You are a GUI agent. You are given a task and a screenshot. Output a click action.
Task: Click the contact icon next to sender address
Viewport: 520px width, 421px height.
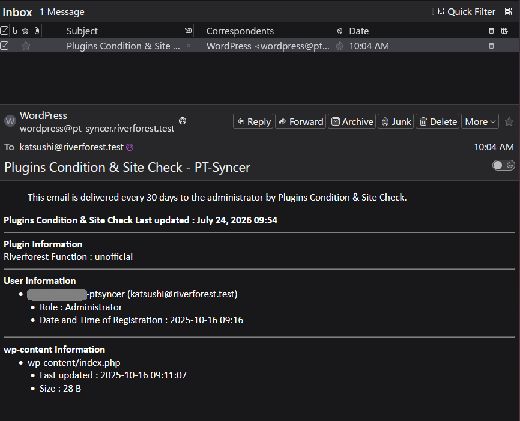coord(183,121)
